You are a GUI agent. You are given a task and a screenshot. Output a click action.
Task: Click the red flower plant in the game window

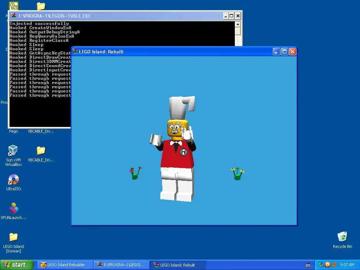pos(135,173)
